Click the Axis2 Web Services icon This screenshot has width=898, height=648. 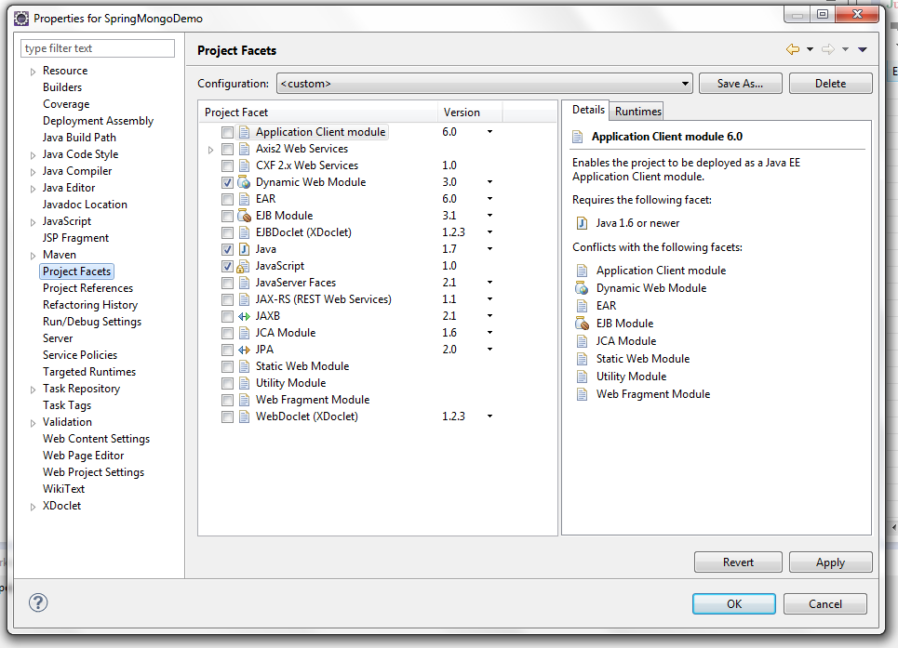(244, 149)
